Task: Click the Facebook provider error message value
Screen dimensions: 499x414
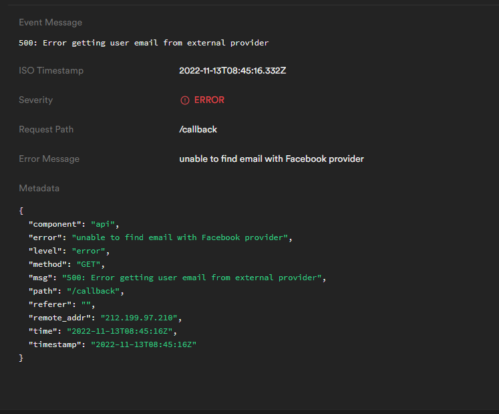Action: [x=271, y=159]
